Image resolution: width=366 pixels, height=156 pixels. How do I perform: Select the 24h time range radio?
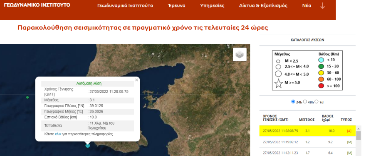coord(293,102)
